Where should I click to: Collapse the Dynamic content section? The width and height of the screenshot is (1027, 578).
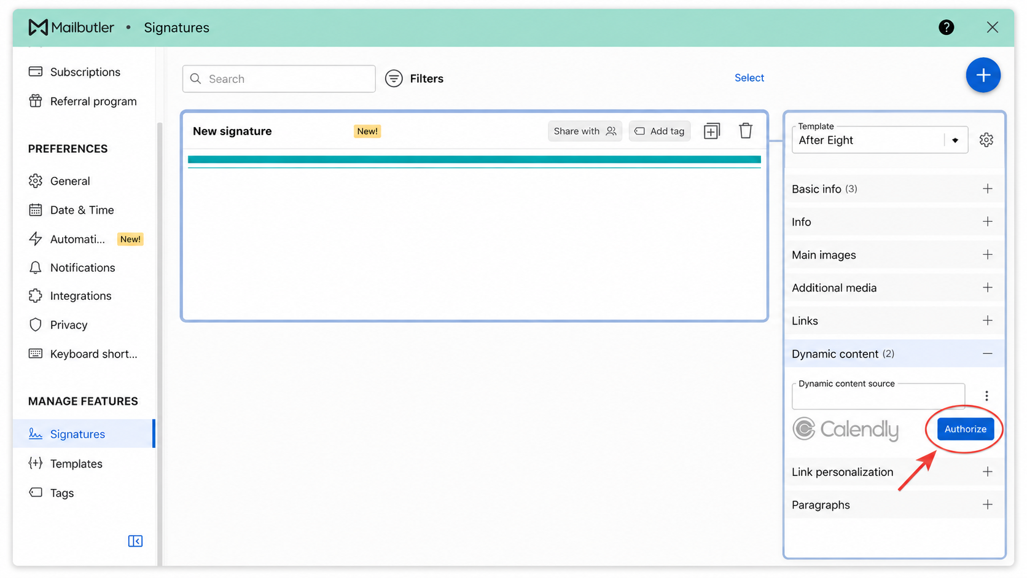click(894, 354)
